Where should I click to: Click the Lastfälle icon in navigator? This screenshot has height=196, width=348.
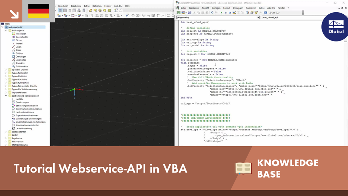[x=13, y=99]
